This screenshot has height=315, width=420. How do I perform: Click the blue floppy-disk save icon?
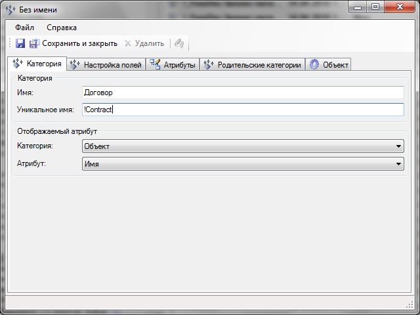click(20, 43)
